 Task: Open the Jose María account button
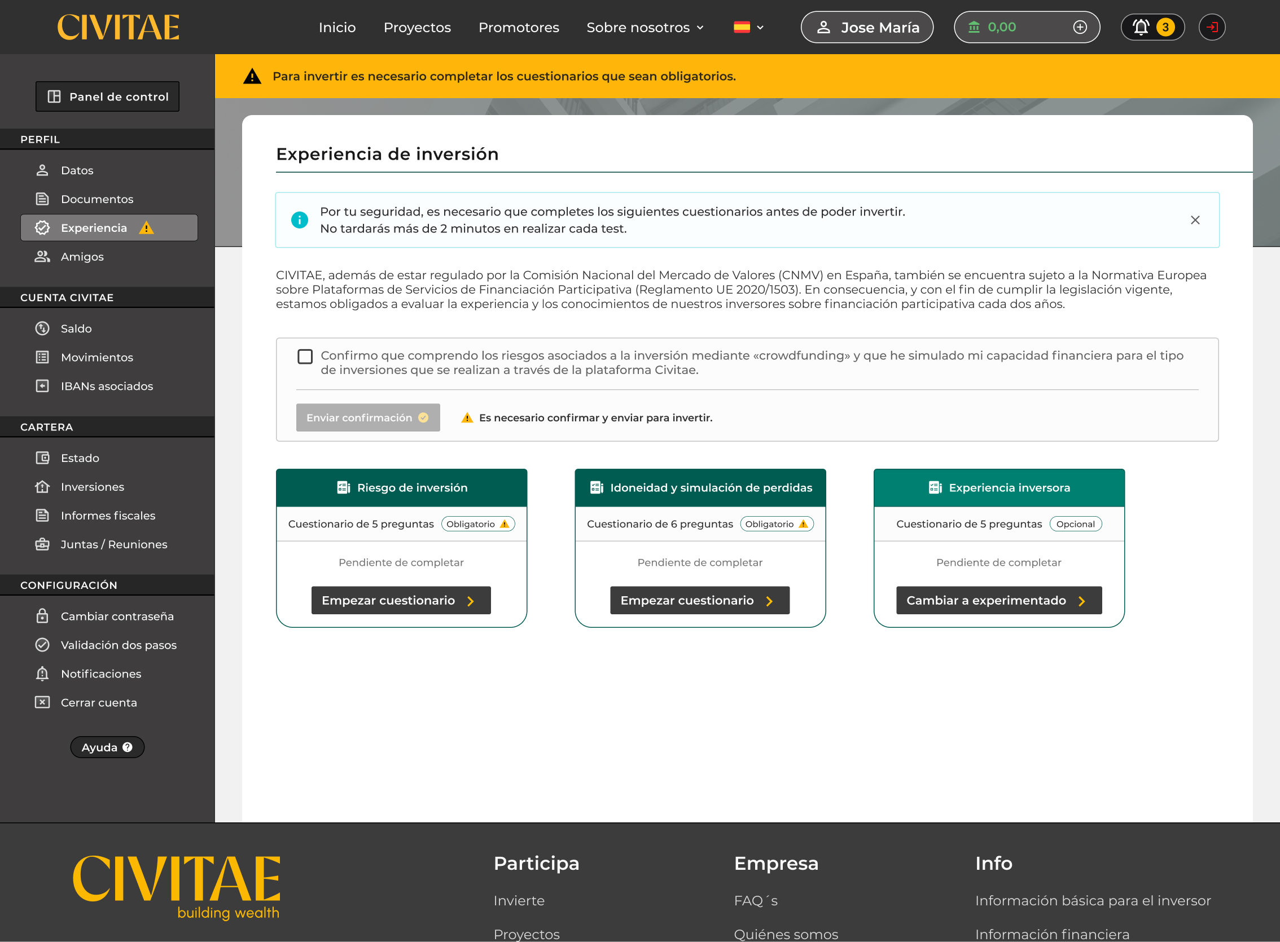[867, 28]
